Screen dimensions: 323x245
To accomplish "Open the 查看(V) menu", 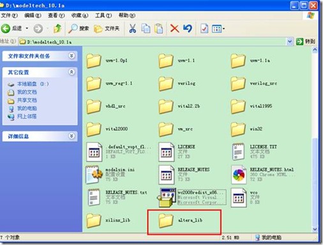I will point(56,15).
